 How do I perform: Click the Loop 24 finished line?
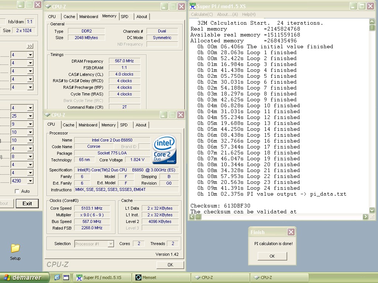point(248,188)
